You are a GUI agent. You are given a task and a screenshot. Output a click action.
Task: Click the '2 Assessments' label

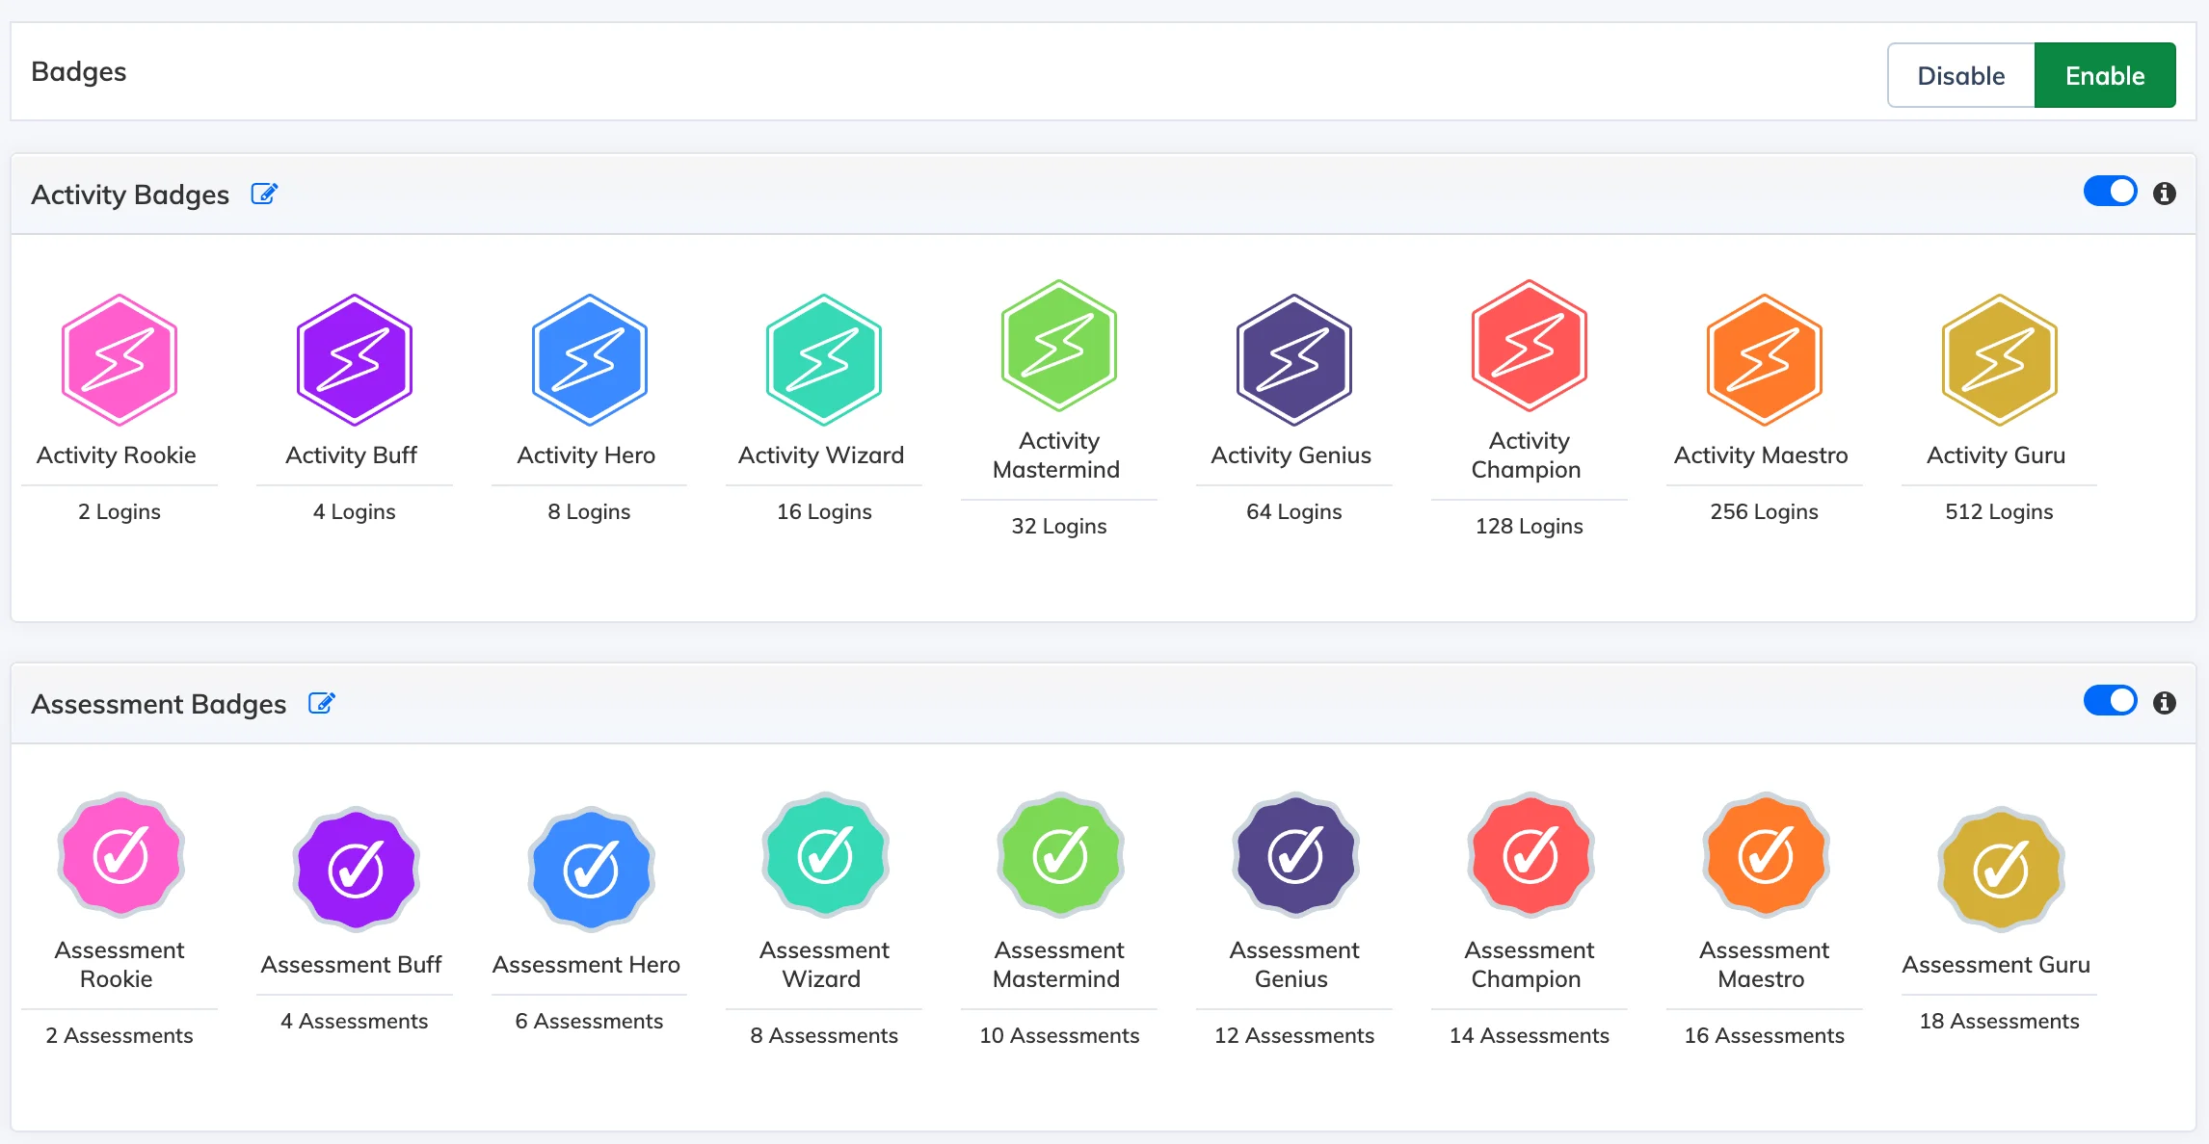(120, 1035)
